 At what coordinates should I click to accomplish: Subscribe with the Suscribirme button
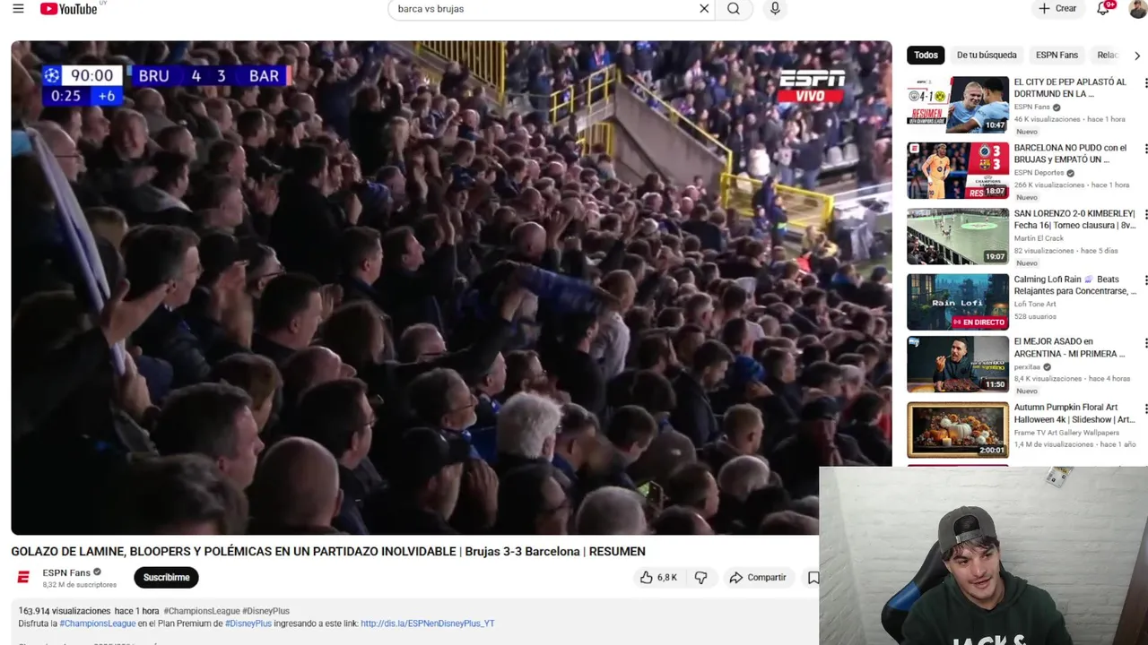pyautogui.click(x=166, y=578)
